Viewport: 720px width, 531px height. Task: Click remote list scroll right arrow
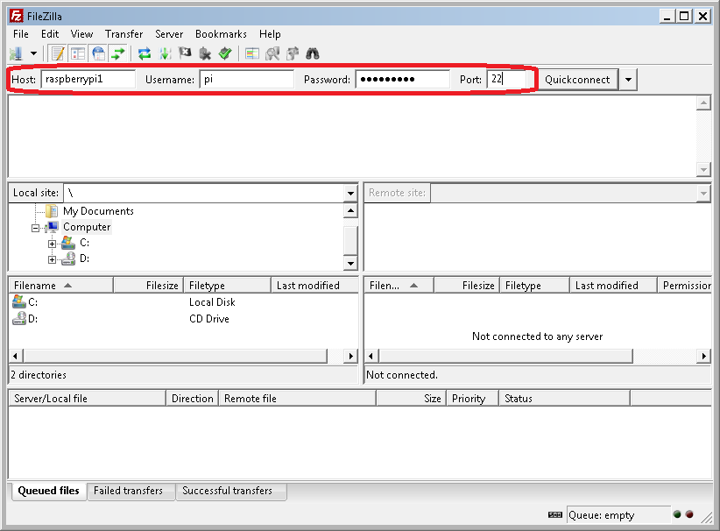click(x=704, y=356)
